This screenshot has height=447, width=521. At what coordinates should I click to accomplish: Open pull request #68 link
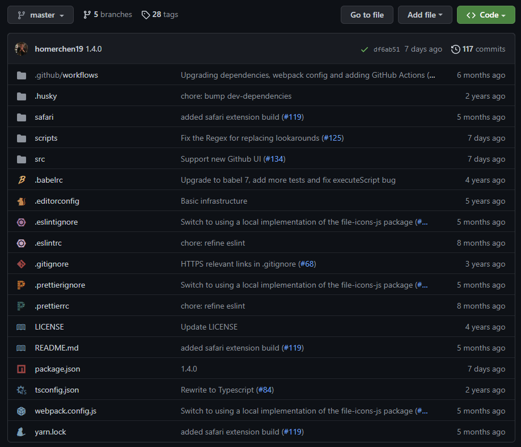307,264
